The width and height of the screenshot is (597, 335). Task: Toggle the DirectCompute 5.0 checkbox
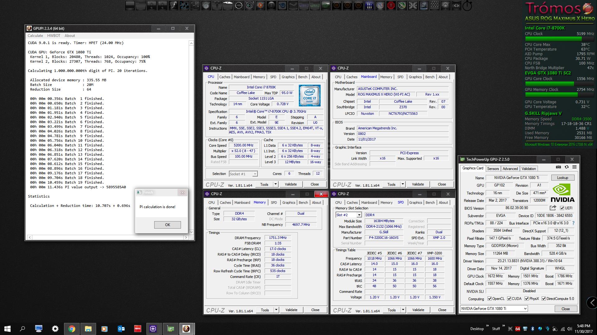click(544, 299)
